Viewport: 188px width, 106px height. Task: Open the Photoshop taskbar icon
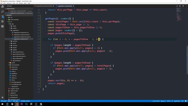click(x=26, y=104)
